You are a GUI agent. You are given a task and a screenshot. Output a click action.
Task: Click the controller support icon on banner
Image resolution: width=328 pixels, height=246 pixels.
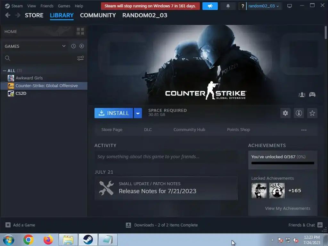(312, 94)
